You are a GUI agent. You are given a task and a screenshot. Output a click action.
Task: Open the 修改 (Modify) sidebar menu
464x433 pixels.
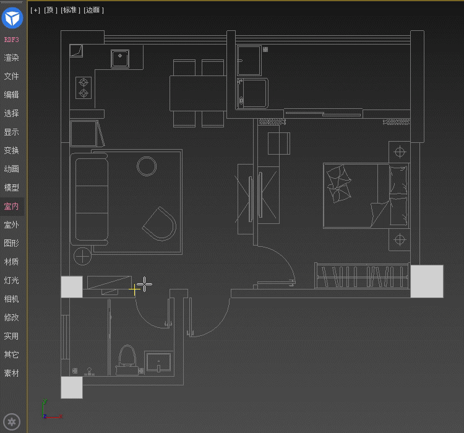(x=12, y=317)
